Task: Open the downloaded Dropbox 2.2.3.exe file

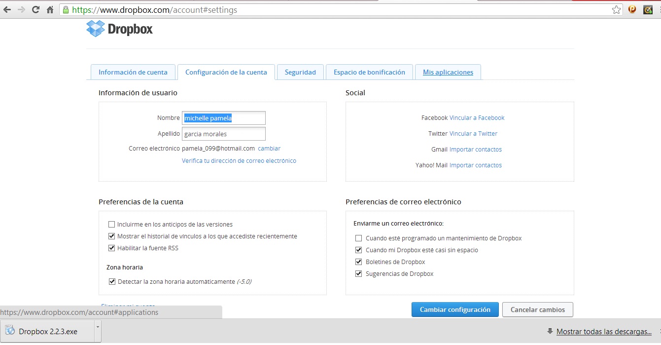Action: click(47, 332)
